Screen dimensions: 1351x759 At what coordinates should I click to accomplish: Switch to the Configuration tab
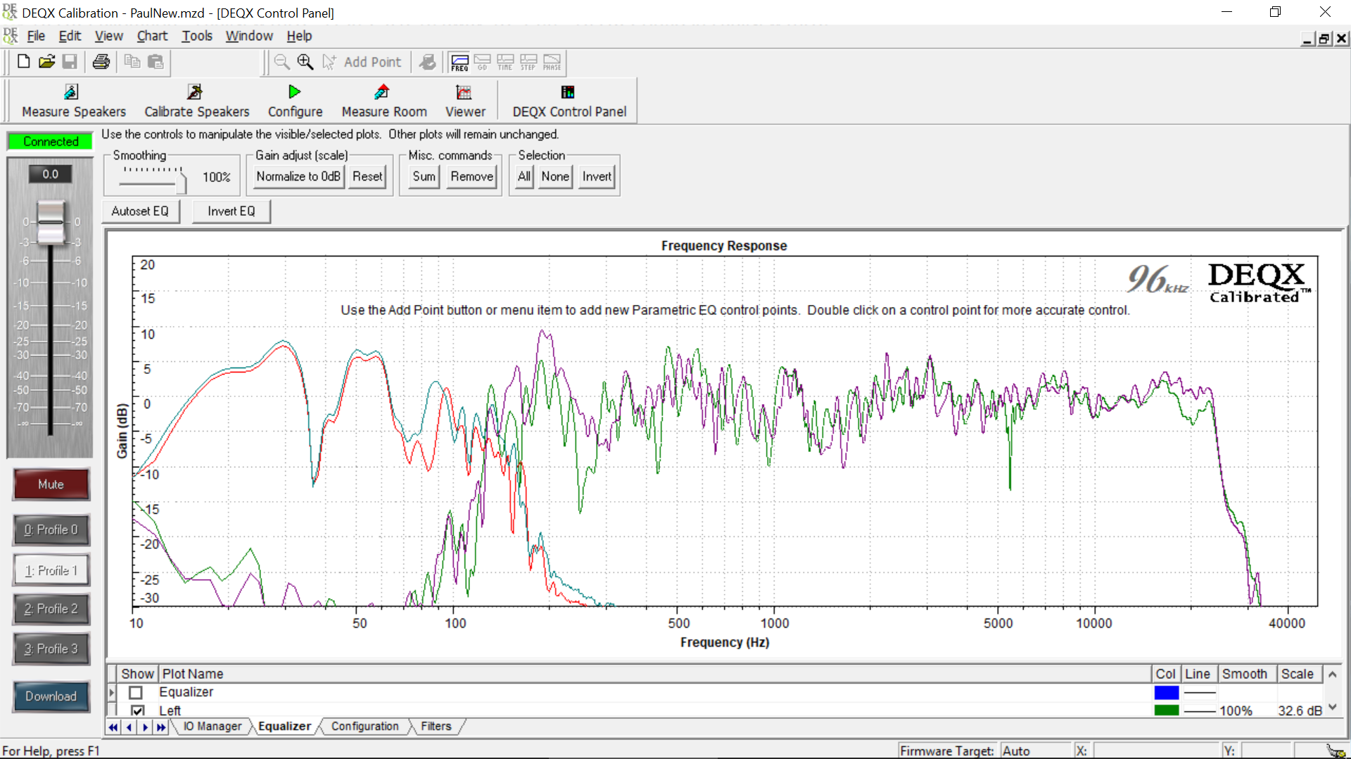(x=364, y=727)
